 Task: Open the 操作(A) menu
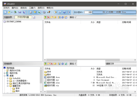coord(15,8)
